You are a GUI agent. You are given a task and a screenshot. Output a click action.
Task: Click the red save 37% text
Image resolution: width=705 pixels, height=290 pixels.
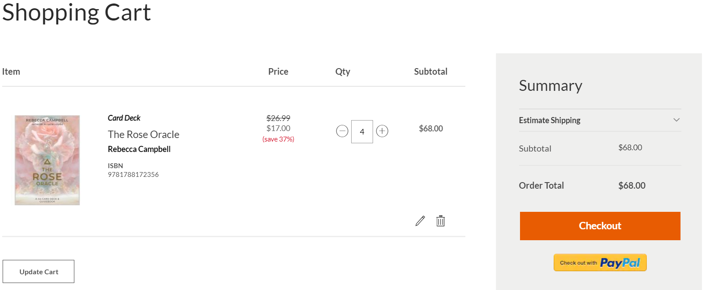(x=278, y=139)
